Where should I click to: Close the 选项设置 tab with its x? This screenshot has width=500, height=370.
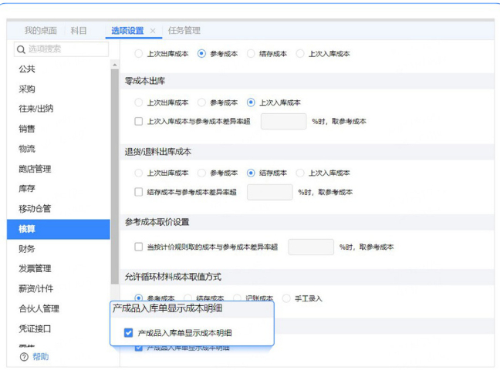tap(153, 31)
